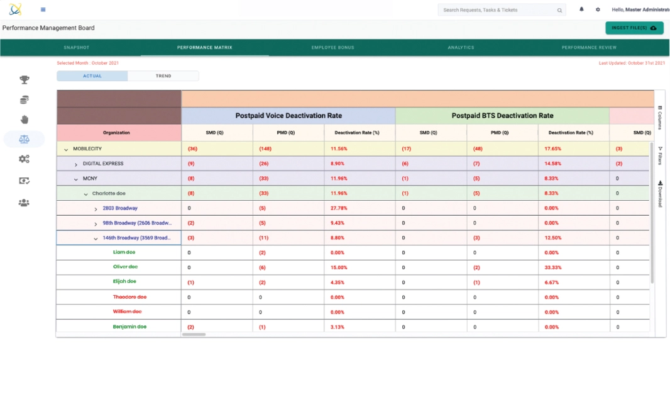Click the balance scale sidebar icon
670x419 pixels.
(25, 140)
